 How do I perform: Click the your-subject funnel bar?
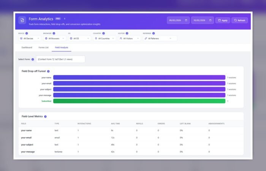point(139,89)
